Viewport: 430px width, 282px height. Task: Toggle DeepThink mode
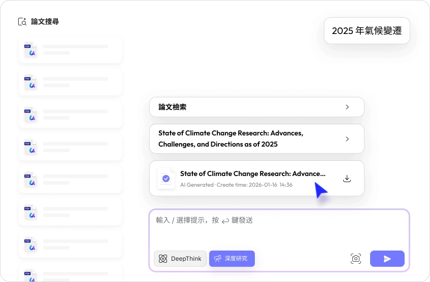(x=180, y=259)
